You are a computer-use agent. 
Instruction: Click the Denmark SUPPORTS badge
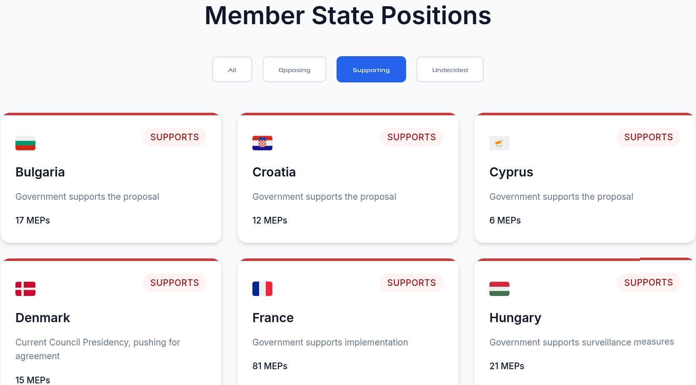click(x=175, y=283)
